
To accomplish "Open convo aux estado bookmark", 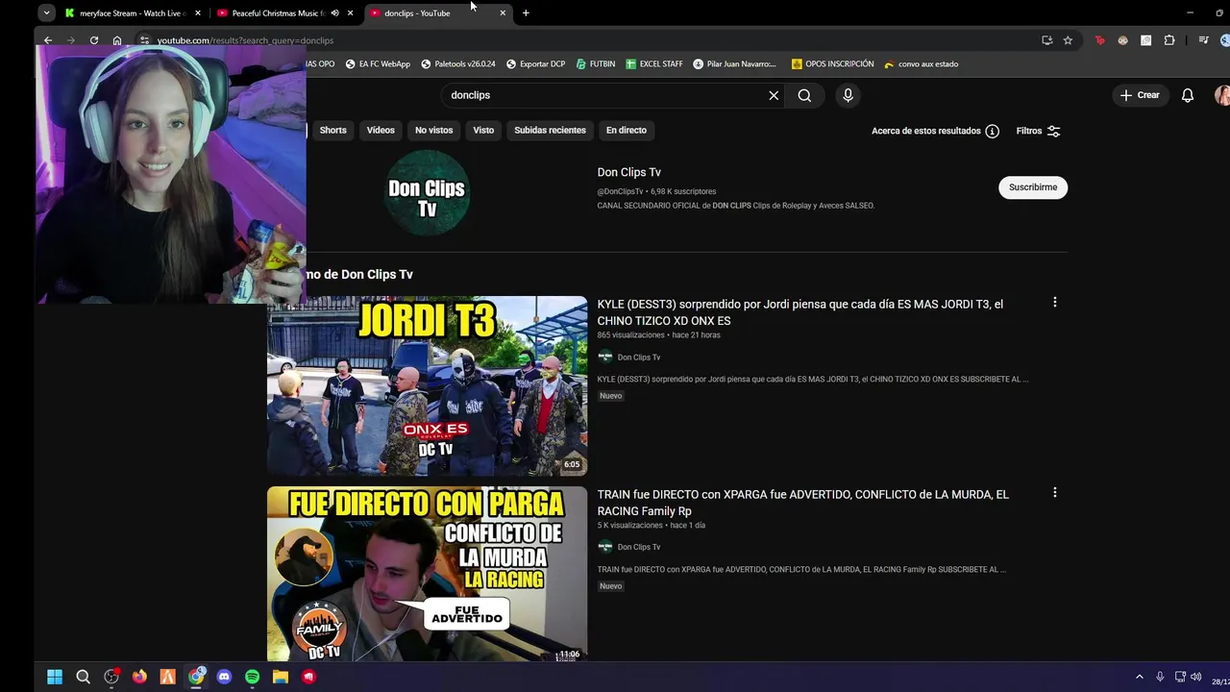I will tap(921, 64).
